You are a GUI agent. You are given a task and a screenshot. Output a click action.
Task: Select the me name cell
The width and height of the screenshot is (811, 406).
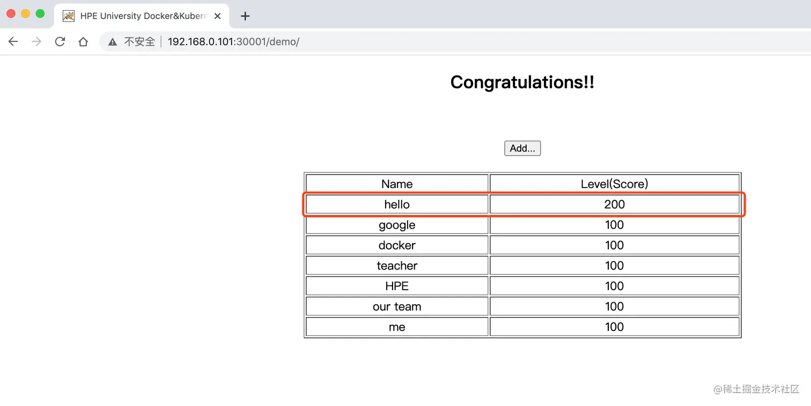[x=397, y=326]
